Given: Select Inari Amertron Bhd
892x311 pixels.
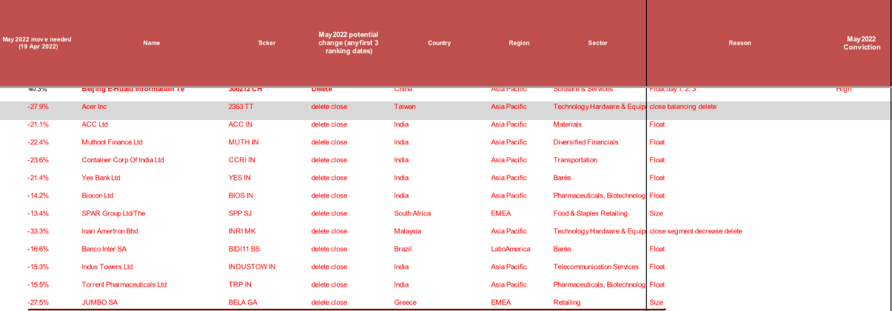Looking at the screenshot, I should coord(110,231).
